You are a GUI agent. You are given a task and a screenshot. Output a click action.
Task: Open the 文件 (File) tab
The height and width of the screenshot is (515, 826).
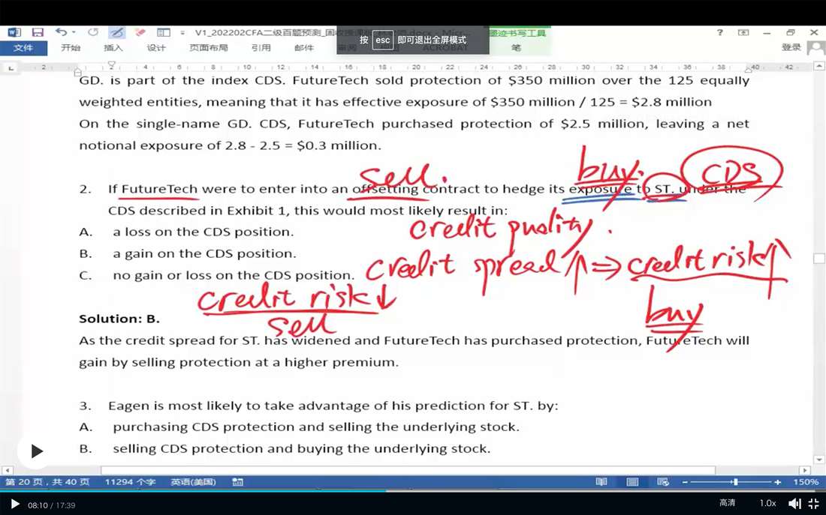tap(23, 48)
